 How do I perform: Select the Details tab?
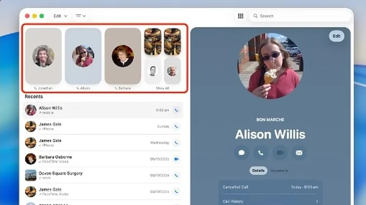pyautogui.click(x=259, y=171)
